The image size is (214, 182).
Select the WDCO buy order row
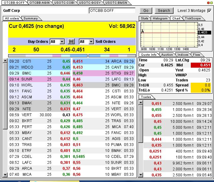click(x=40, y=67)
